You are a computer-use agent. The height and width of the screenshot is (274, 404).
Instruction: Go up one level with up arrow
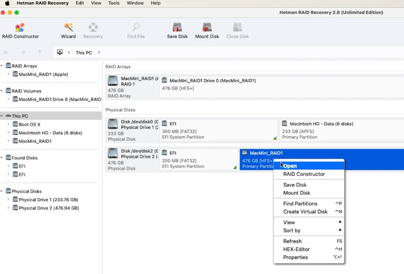click(40, 52)
